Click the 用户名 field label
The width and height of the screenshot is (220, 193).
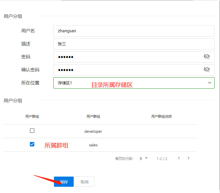click(28, 31)
